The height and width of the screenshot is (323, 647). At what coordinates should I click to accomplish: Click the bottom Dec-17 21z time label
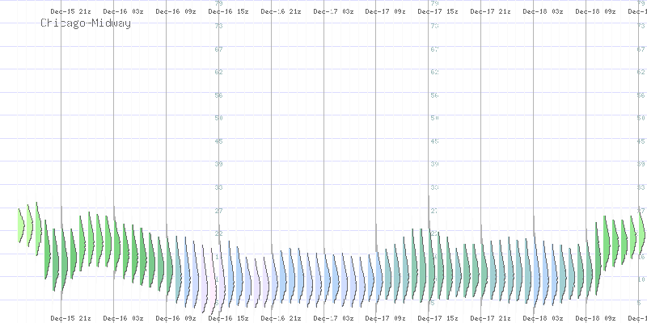coord(490,319)
